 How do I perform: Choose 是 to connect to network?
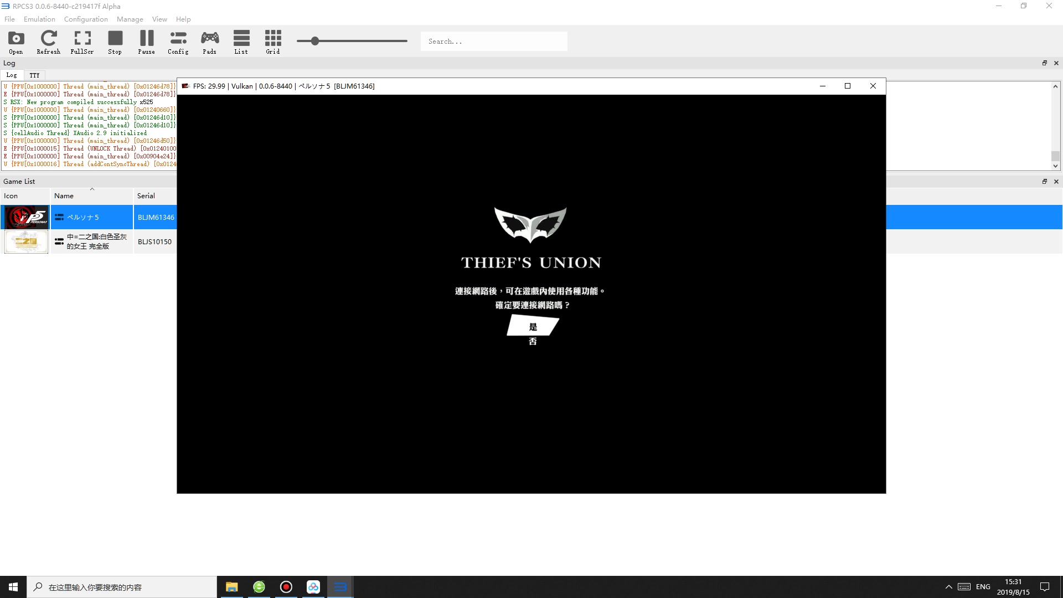click(x=533, y=327)
